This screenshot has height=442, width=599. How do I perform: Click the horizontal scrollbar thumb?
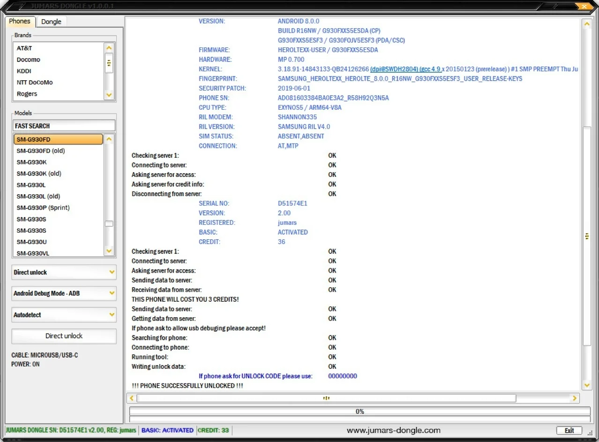coord(326,398)
